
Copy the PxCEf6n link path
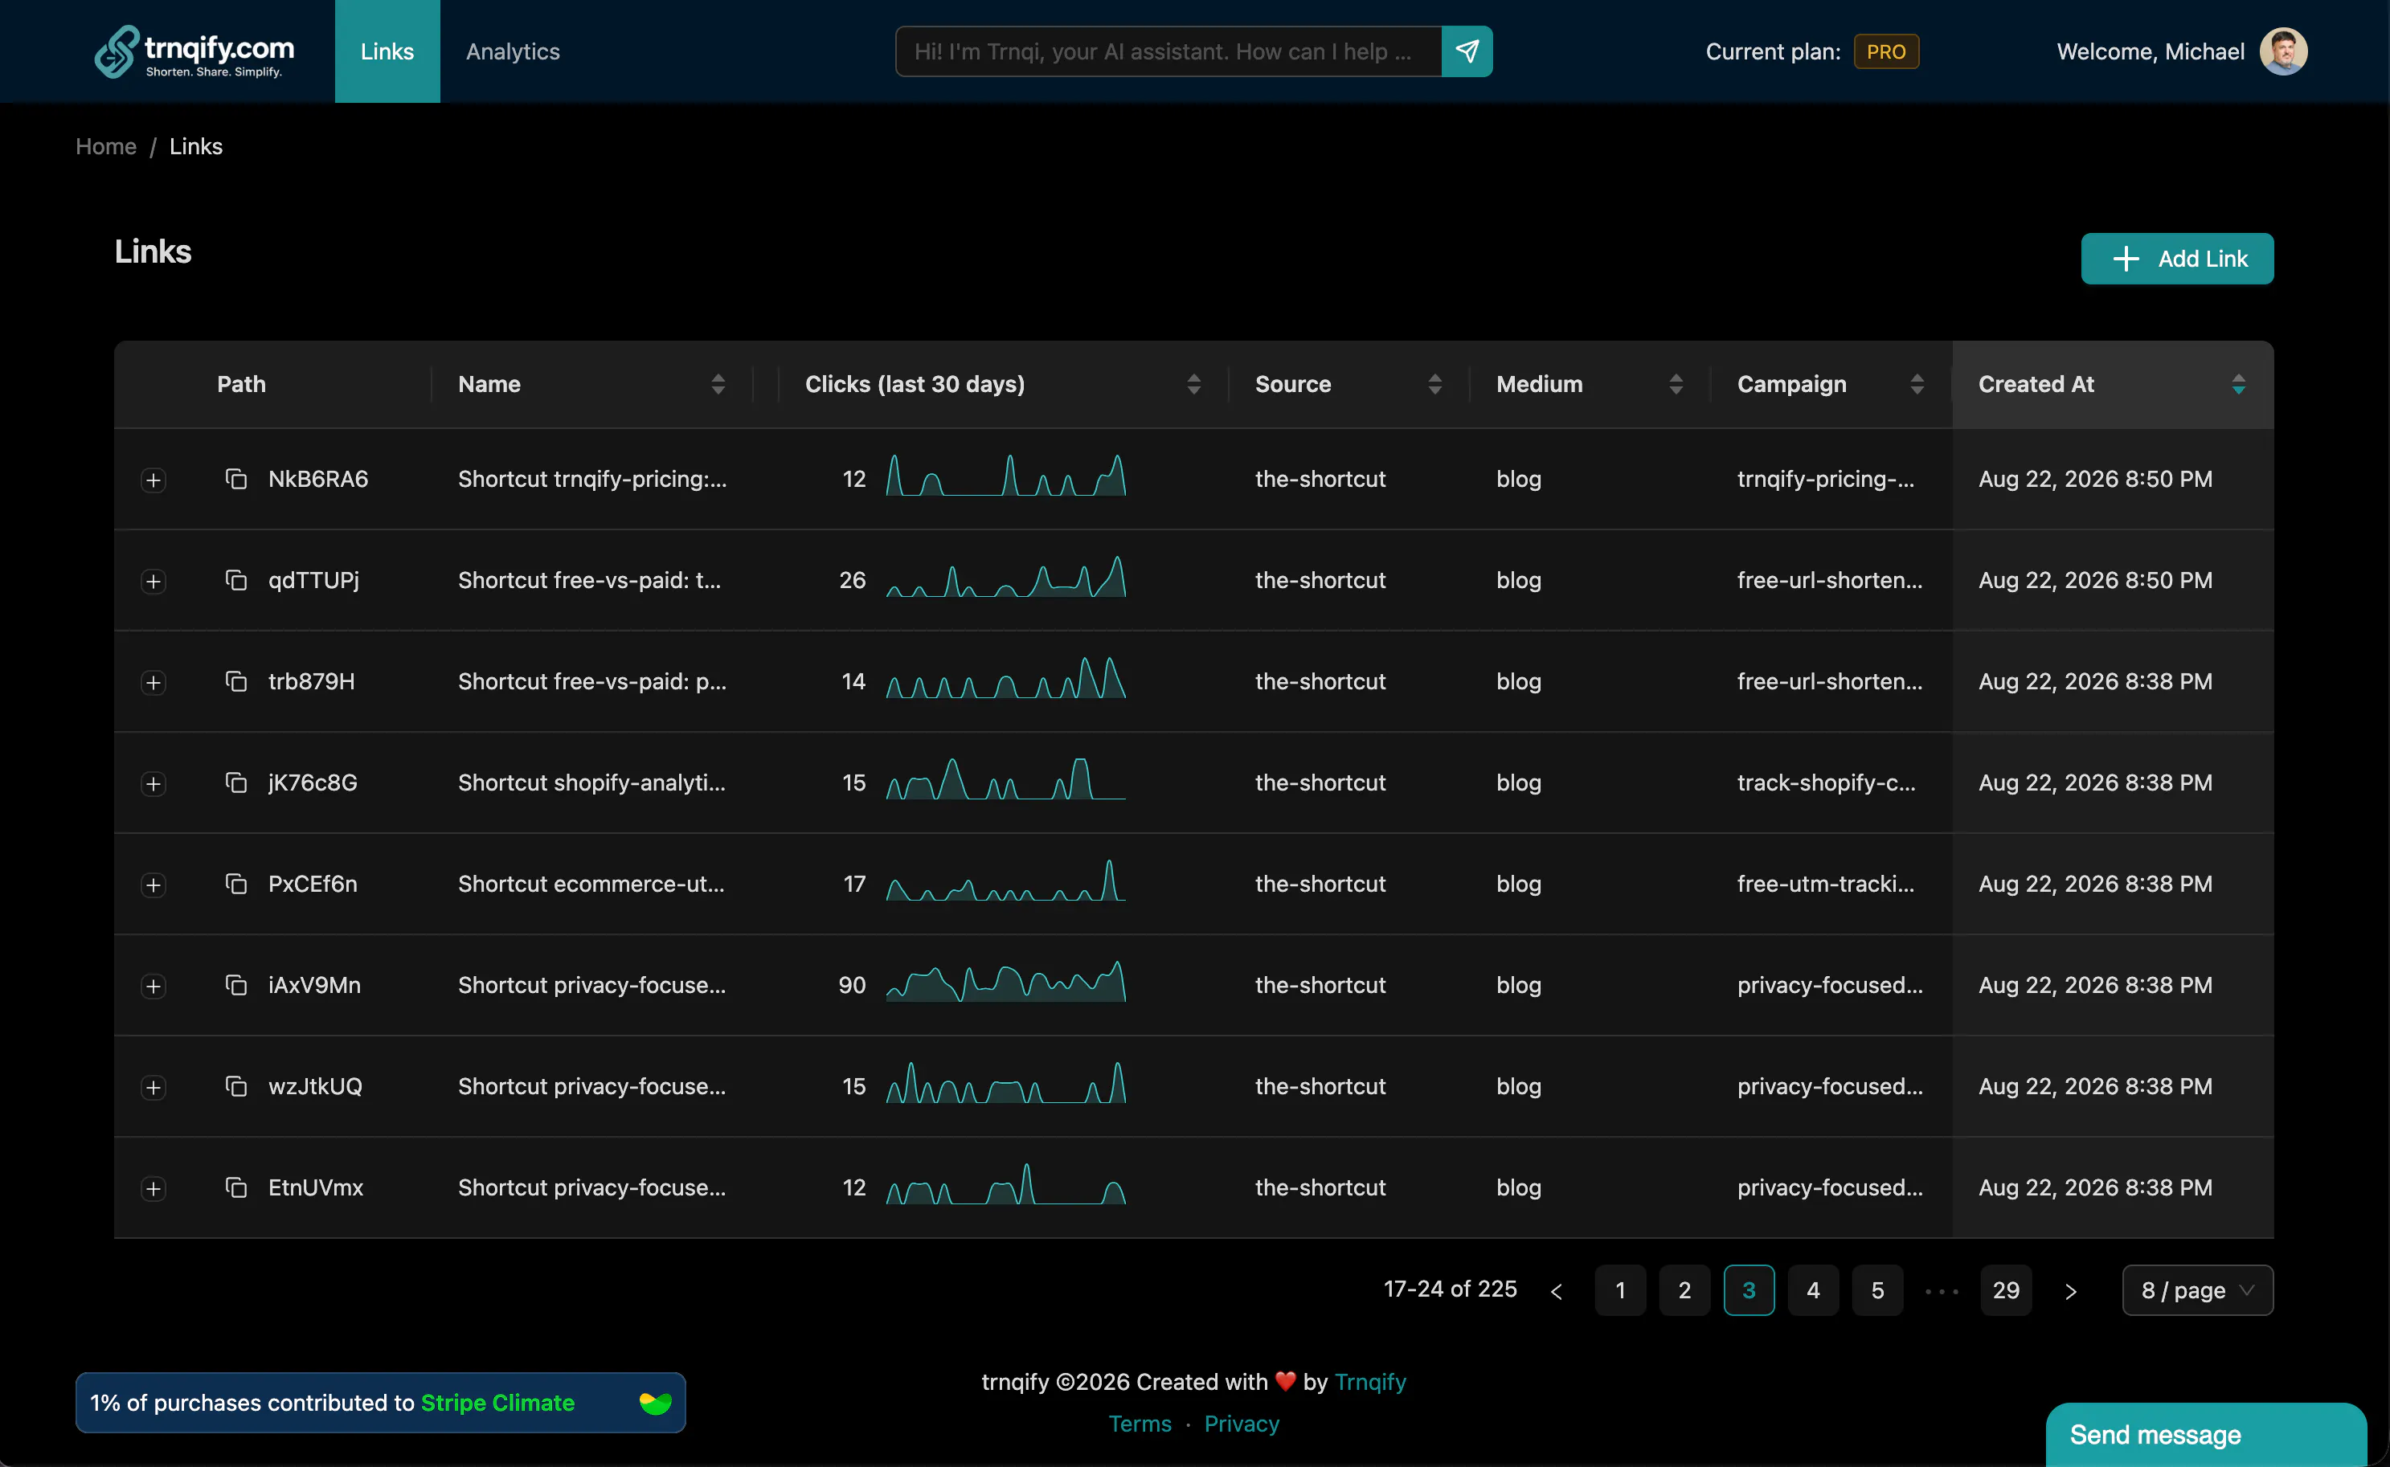tap(235, 884)
